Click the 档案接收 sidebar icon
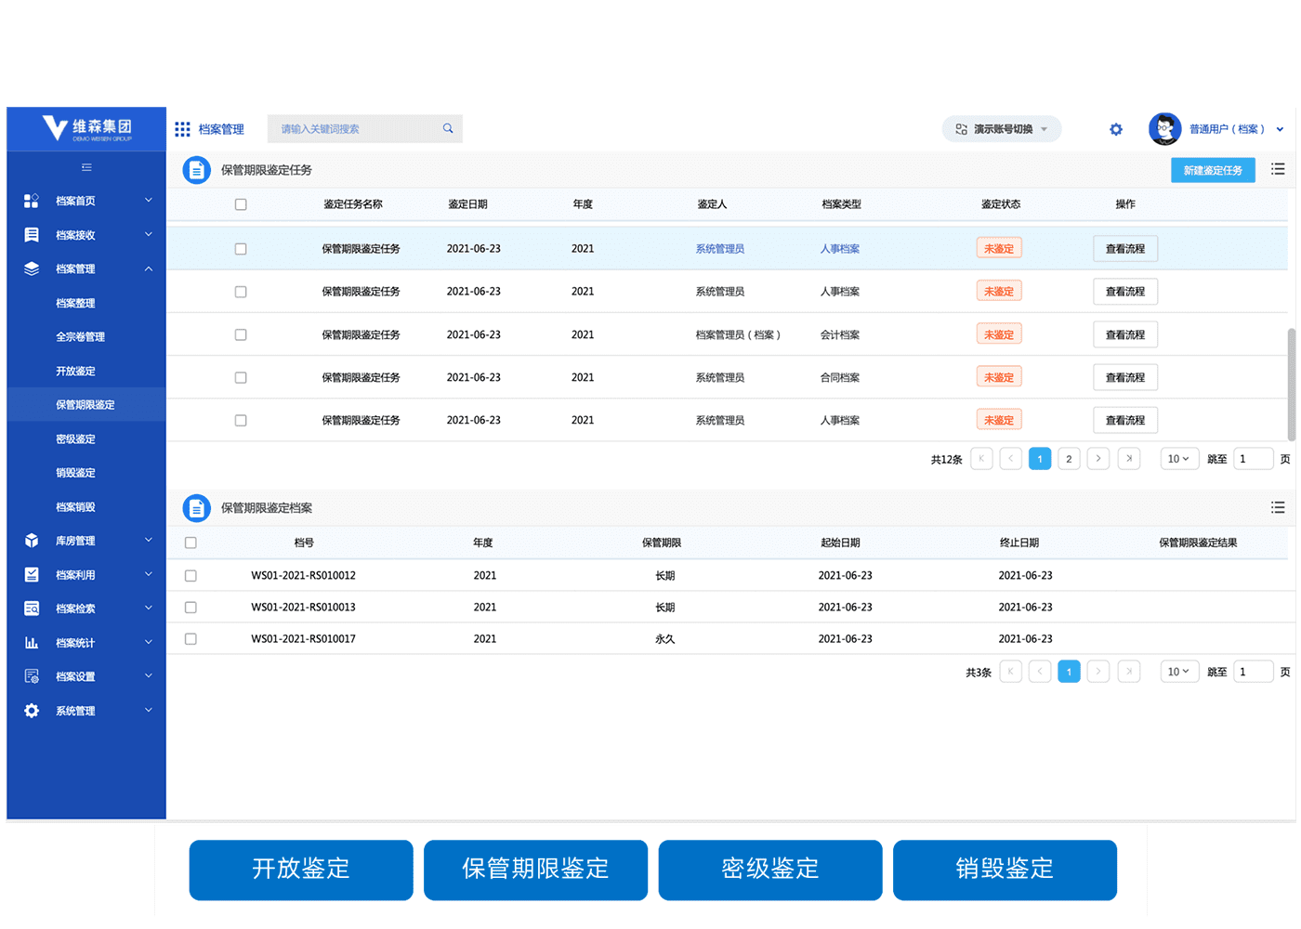 (32, 235)
